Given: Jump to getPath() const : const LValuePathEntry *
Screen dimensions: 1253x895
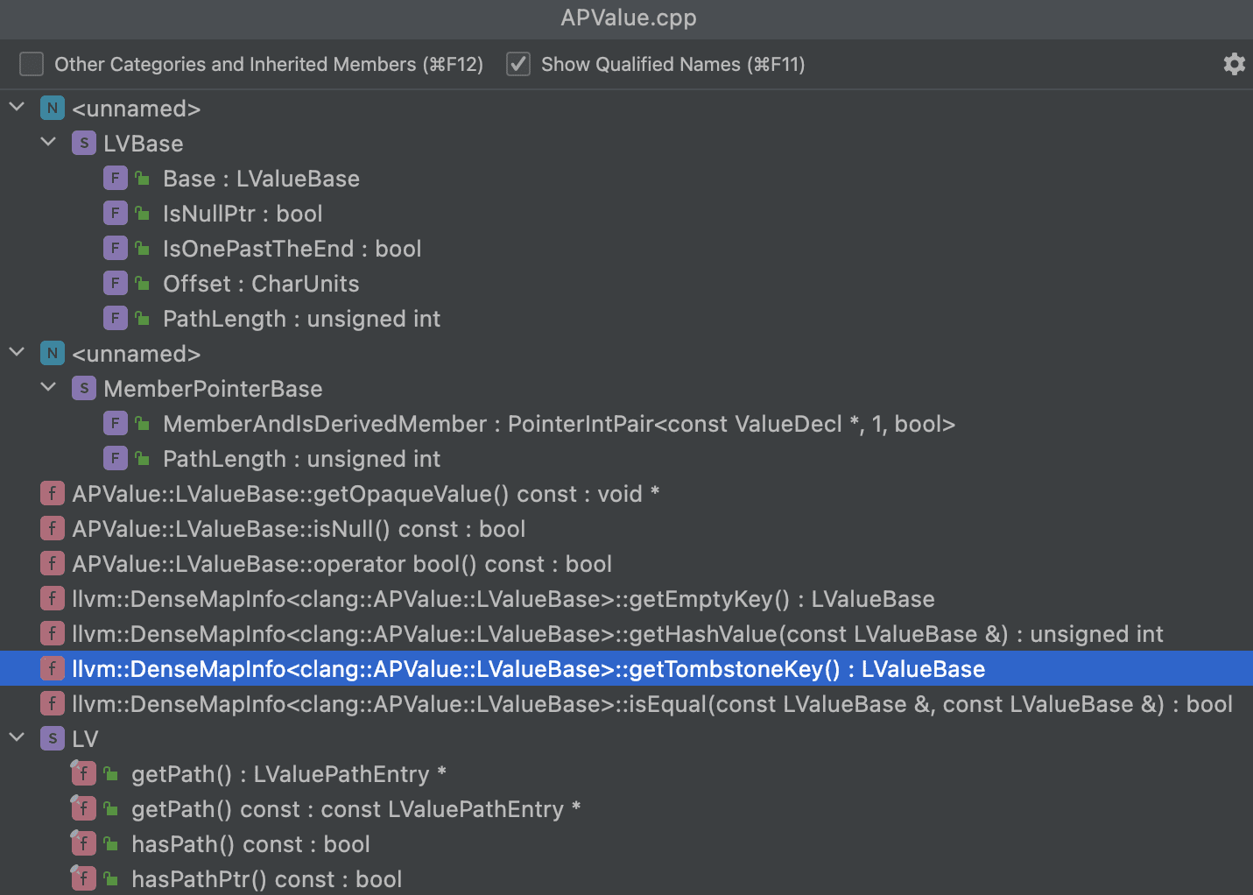Looking at the screenshot, I should point(626,808).
